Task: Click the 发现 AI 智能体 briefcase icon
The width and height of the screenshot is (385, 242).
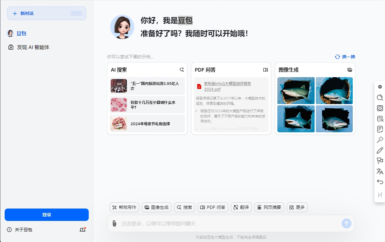Action: [x=11, y=47]
